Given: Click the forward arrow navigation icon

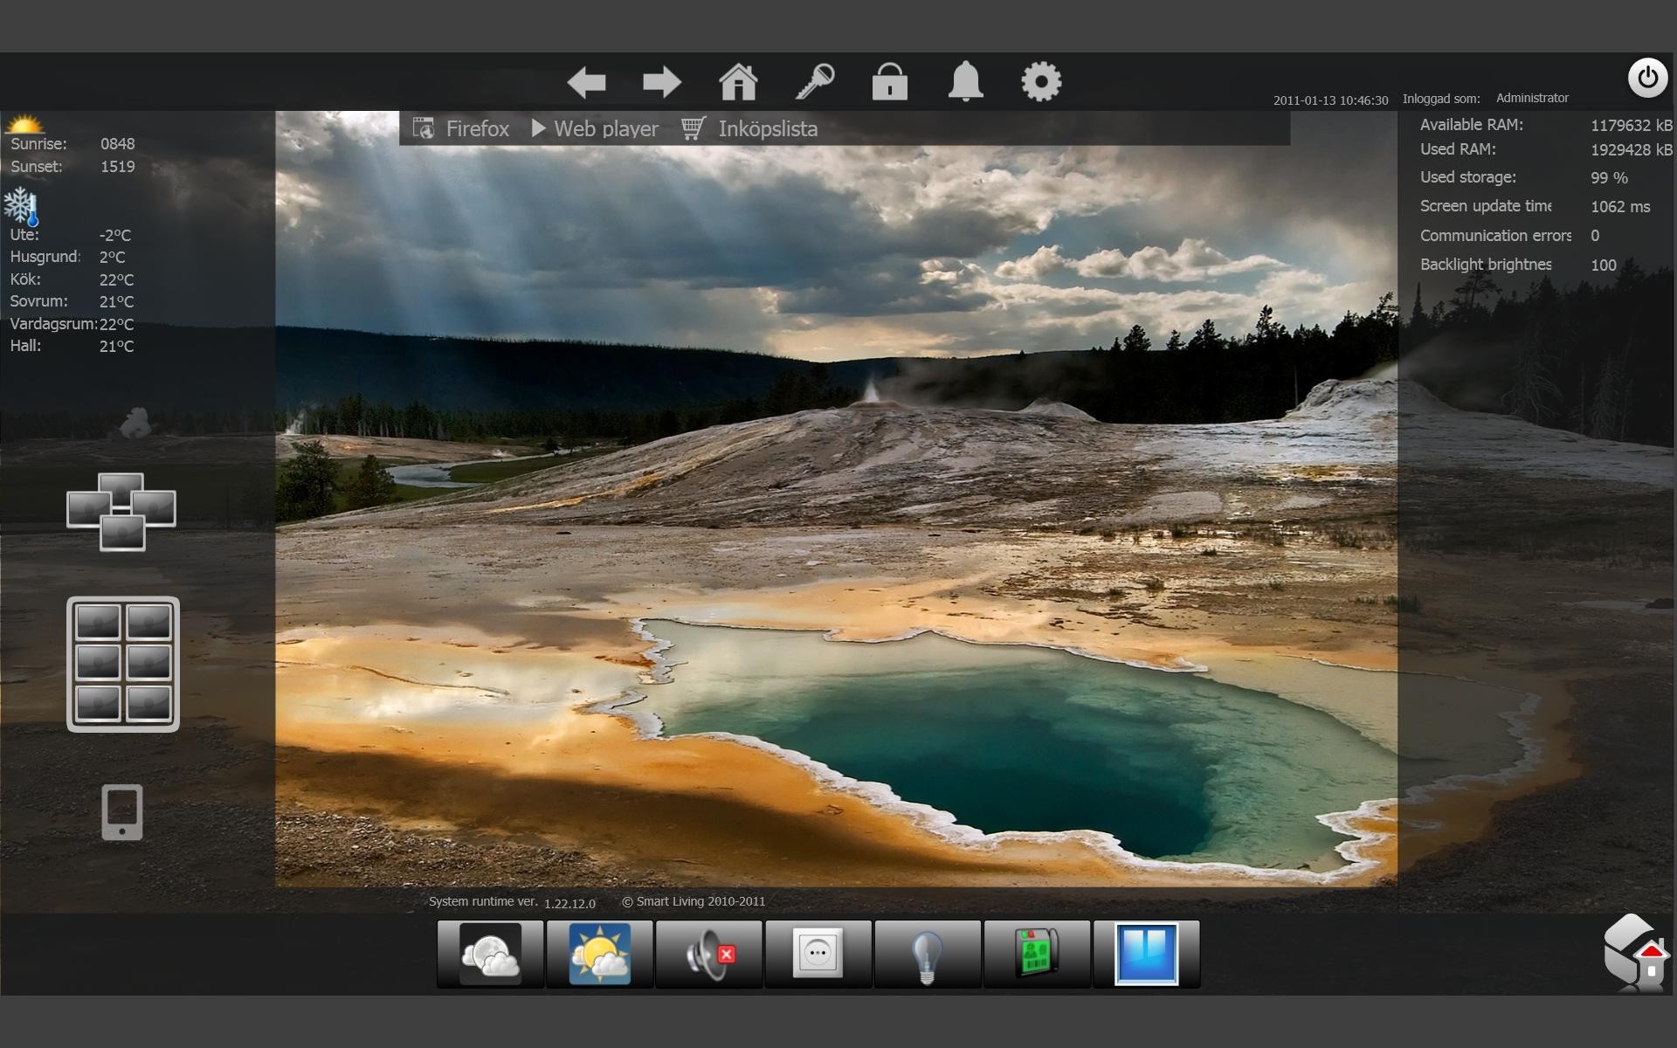Looking at the screenshot, I should tap(662, 83).
